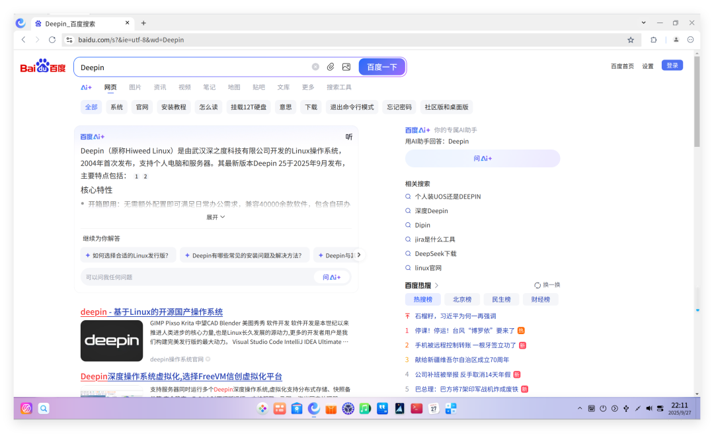
Task: Reload the page with refresh icon
Action: (52, 40)
